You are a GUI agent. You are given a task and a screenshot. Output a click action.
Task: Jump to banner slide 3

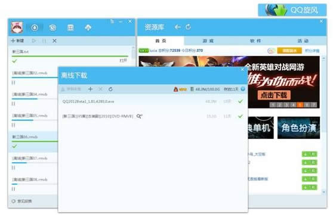point(286,105)
